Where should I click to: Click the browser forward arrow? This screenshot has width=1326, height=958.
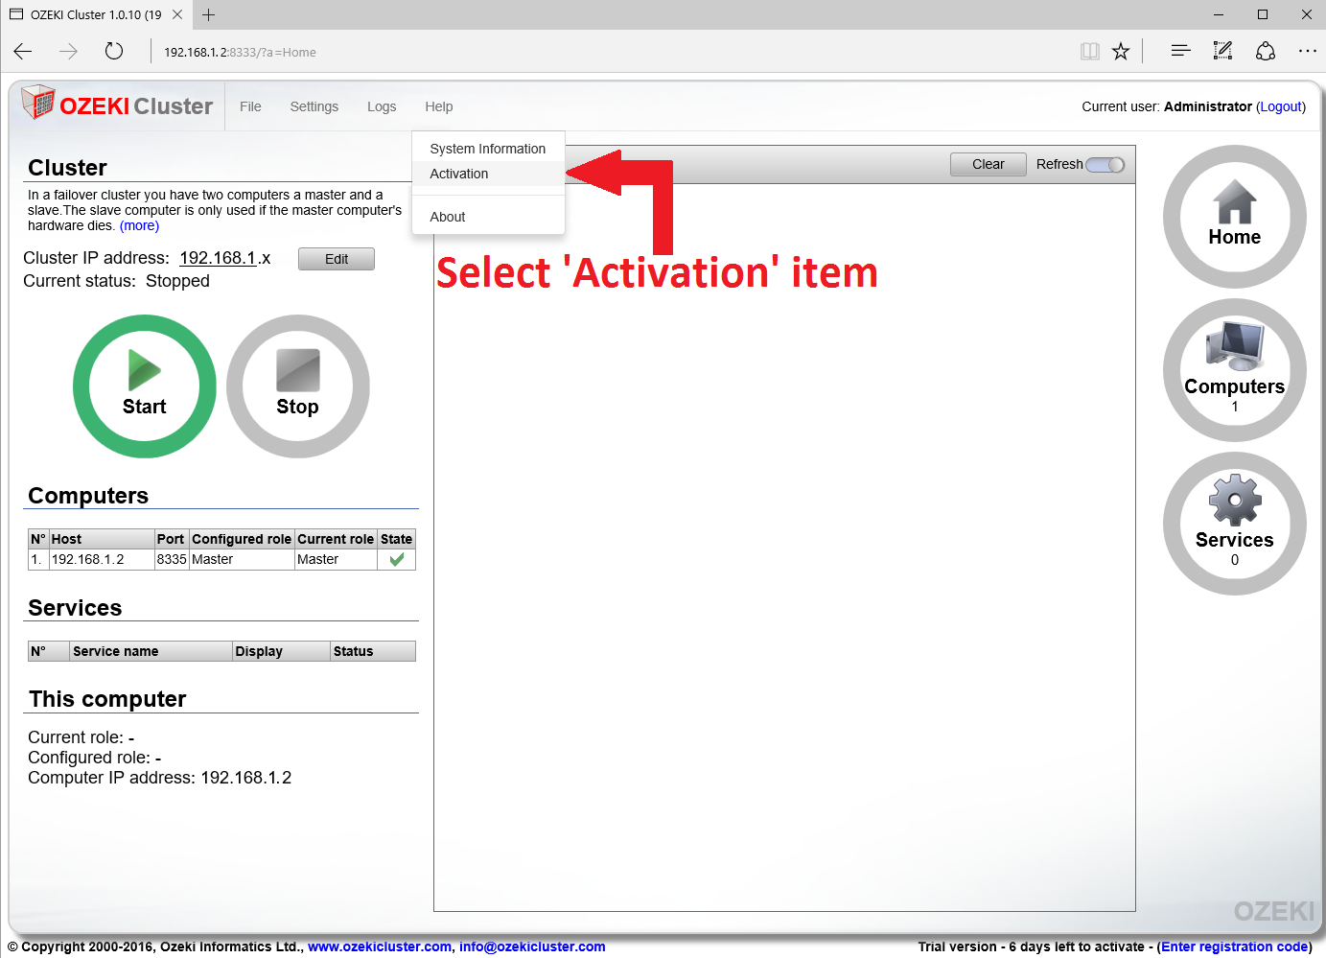pyautogui.click(x=68, y=52)
